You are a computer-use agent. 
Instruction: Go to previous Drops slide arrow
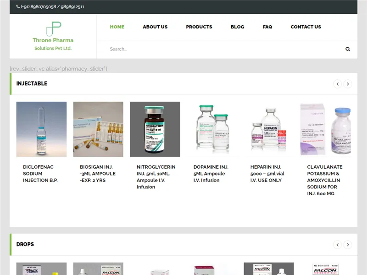[x=337, y=245]
